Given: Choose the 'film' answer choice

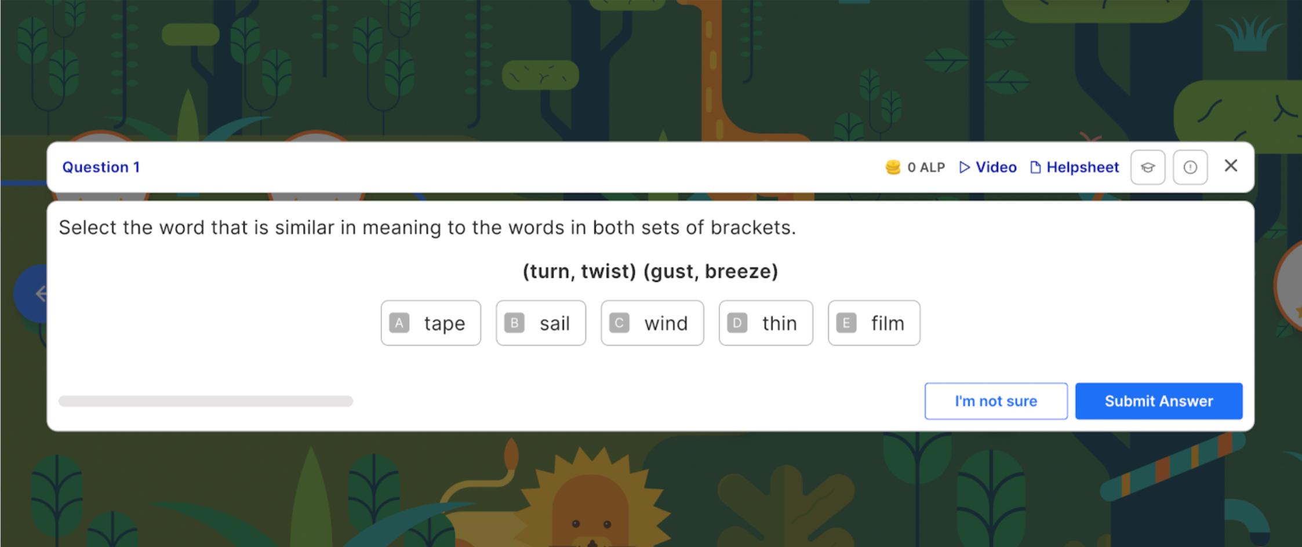Looking at the screenshot, I should (874, 323).
